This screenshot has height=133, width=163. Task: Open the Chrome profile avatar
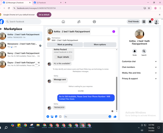[x=156, y=8]
